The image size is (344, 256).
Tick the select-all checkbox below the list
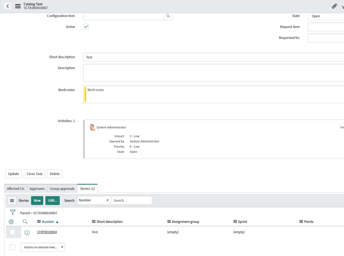point(12,247)
